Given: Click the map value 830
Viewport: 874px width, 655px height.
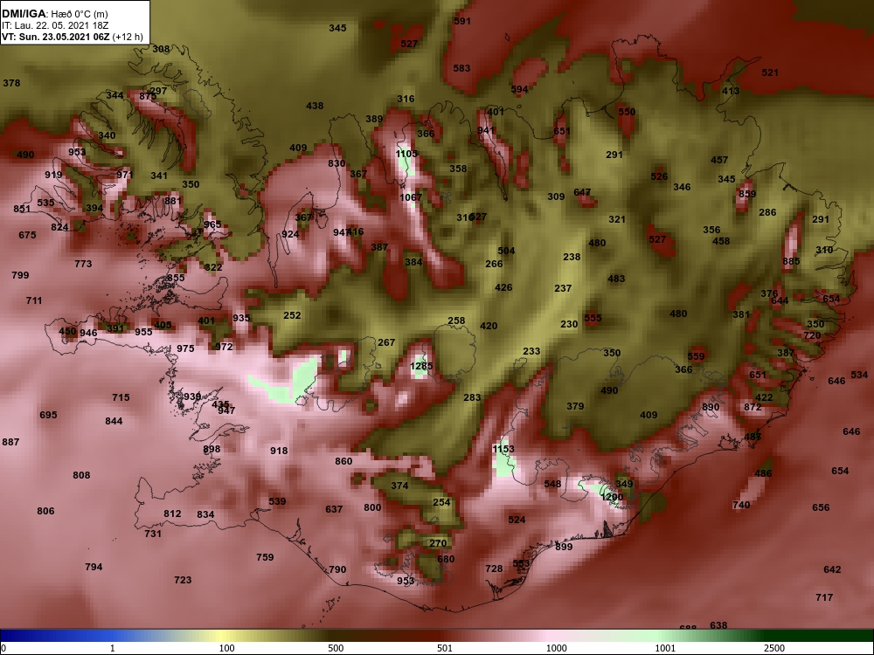Looking at the screenshot, I should coord(336,164).
